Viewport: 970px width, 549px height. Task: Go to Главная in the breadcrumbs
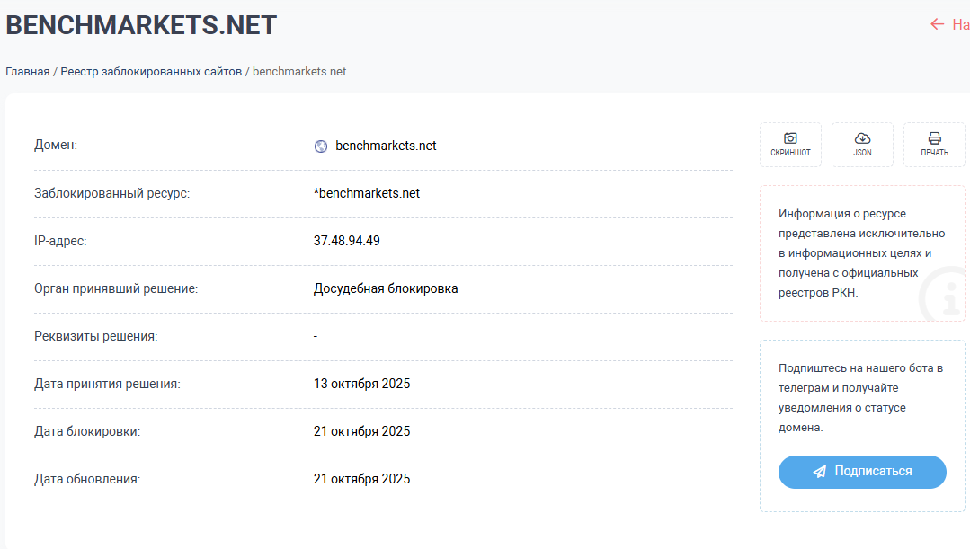28,72
